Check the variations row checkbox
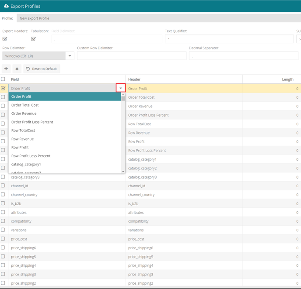The width and height of the screenshot is (301, 289). (x=3, y=230)
